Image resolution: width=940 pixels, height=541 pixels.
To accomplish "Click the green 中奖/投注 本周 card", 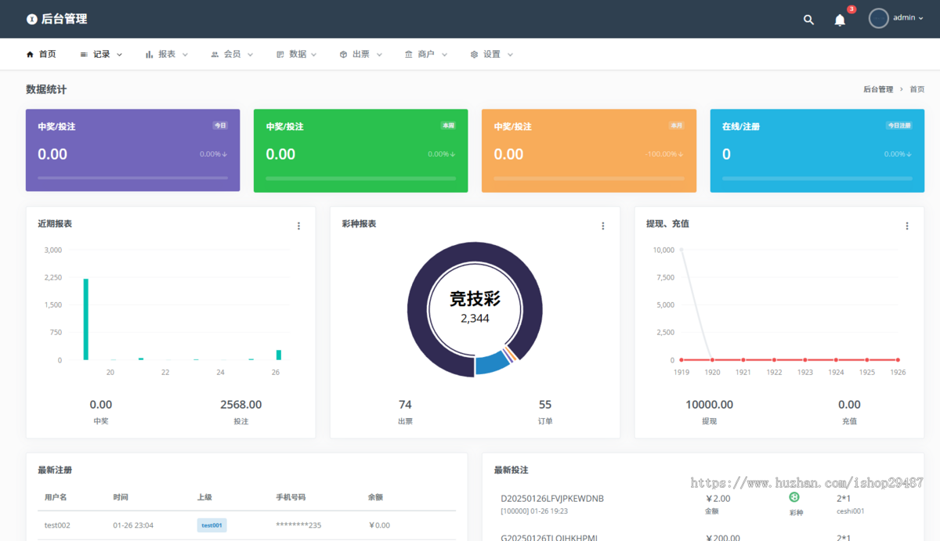I will pyautogui.click(x=361, y=150).
